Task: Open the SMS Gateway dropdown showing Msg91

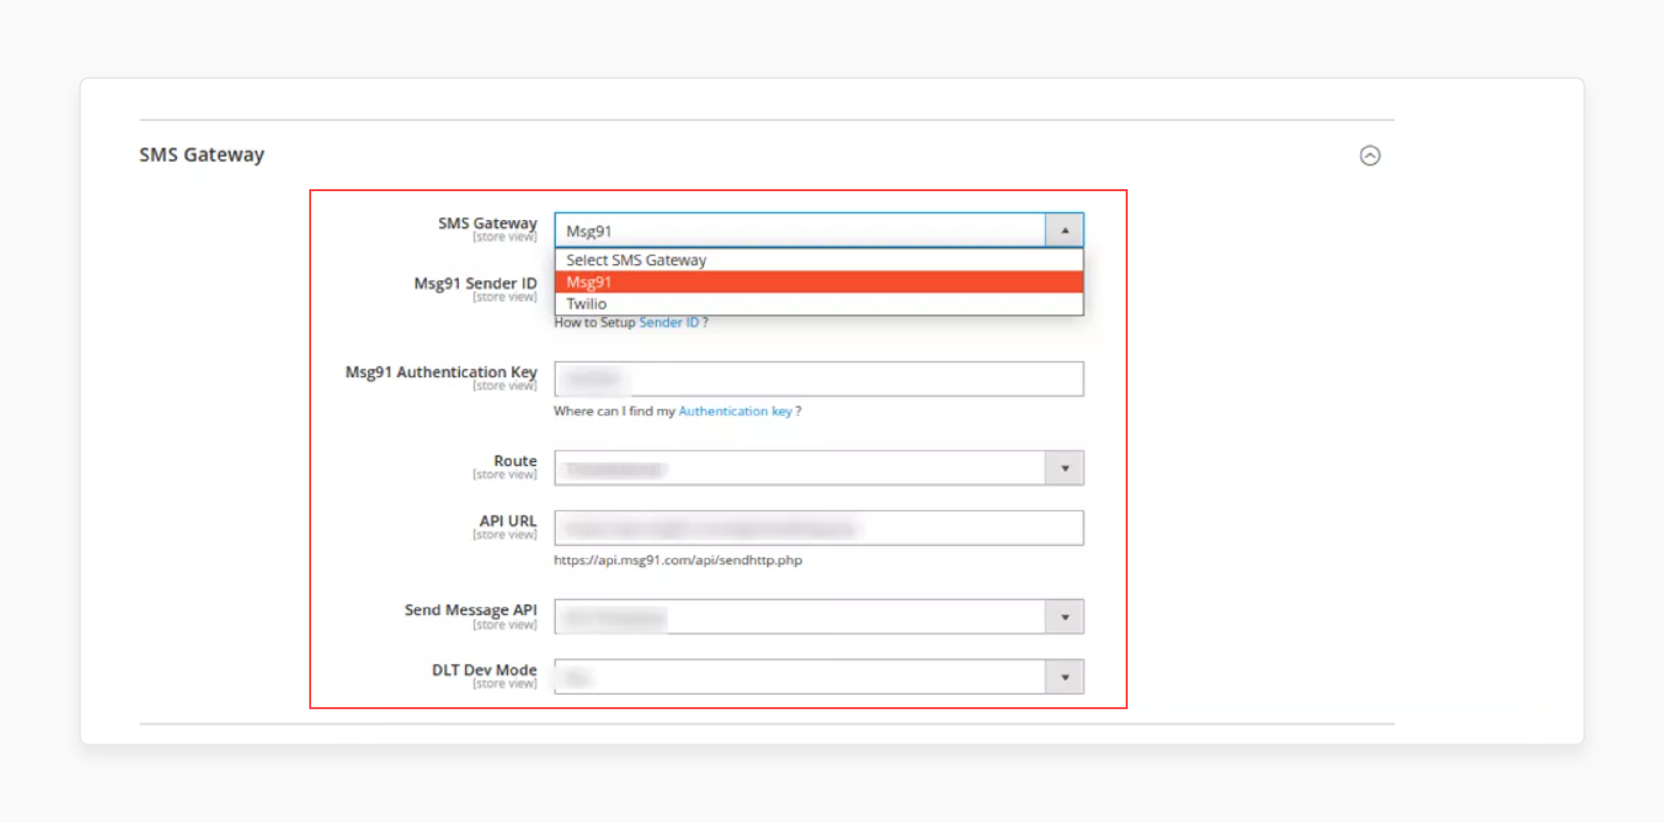Action: click(x=818, y=230)
